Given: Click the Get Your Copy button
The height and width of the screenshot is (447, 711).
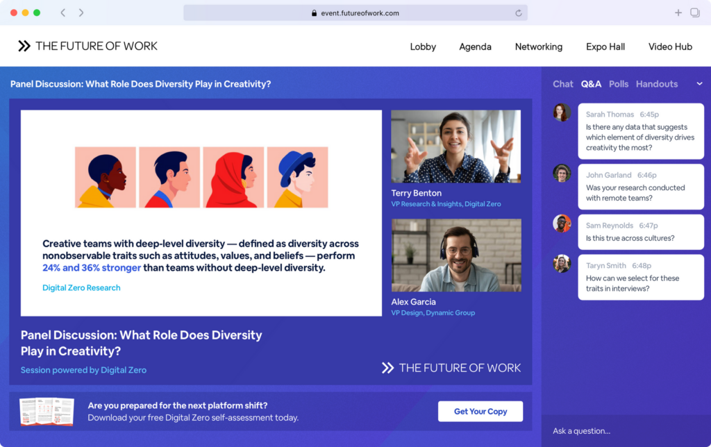Looking at the screenshot, I should [x=480, y=411].
